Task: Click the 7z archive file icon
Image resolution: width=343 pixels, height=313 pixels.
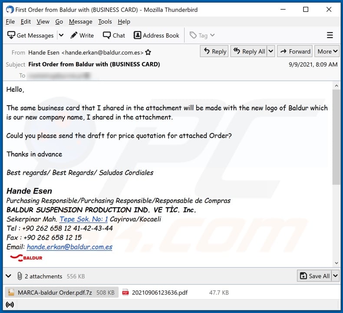Action: coord(11,293)
